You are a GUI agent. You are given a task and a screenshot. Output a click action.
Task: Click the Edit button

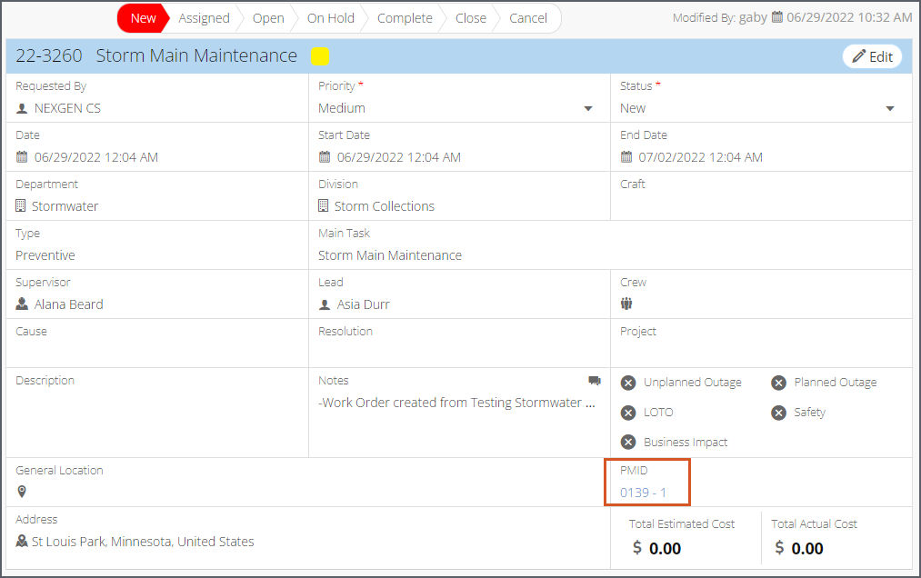(x=872, y=56)
